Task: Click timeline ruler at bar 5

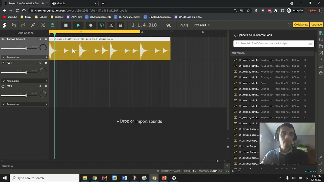Action: [x=172, y=32]
